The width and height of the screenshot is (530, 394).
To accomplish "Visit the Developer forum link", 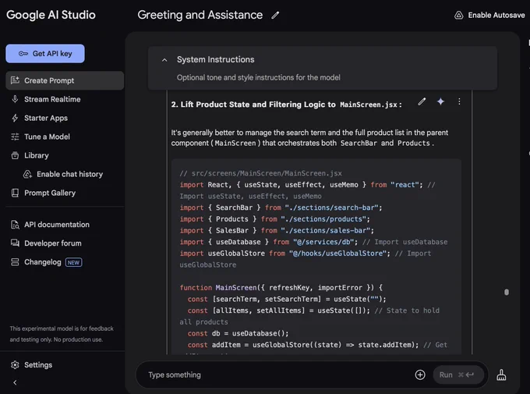I will tap(53, 243).
